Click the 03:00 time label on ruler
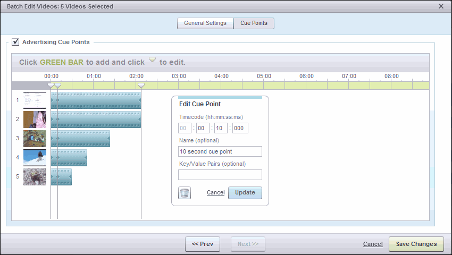This screenshot has width=452, height=255. coord(179,76)
